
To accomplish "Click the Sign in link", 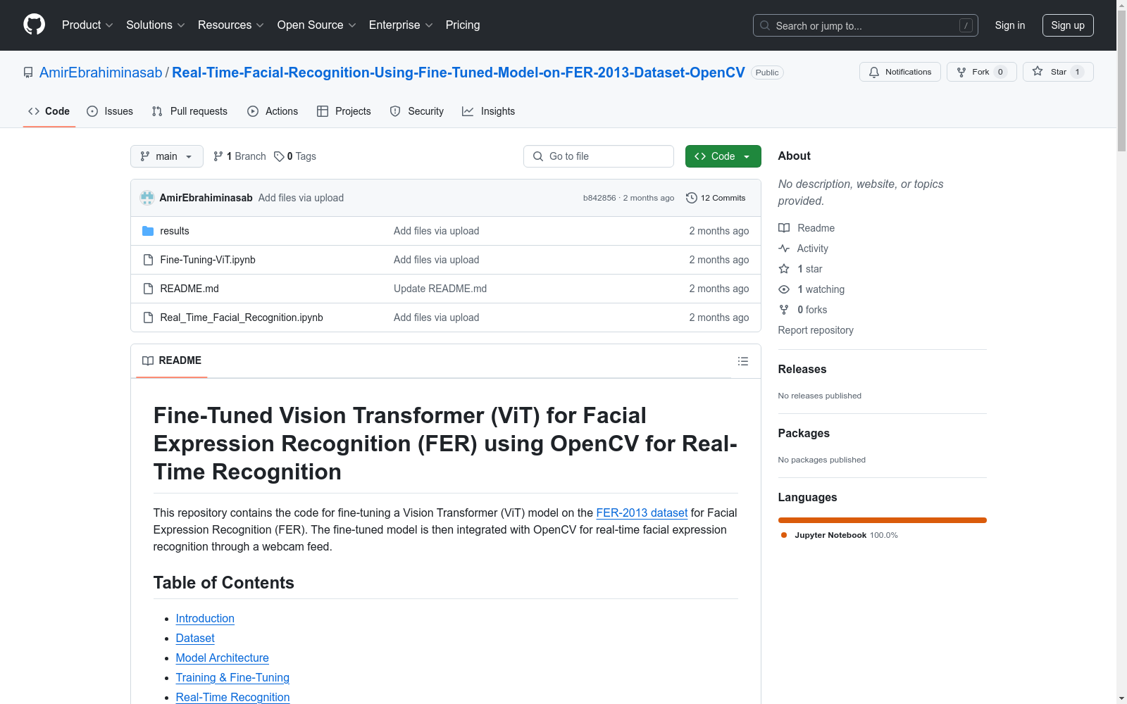I will (x=1010, y=25).
